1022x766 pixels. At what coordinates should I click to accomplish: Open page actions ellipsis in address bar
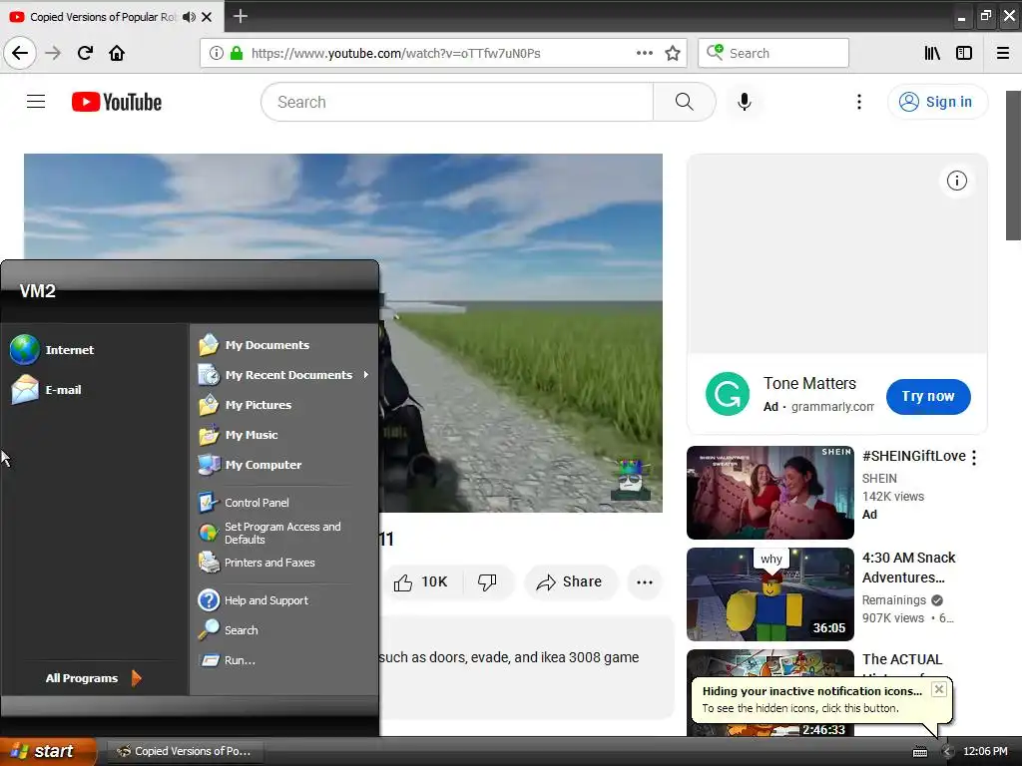(644, 53)
